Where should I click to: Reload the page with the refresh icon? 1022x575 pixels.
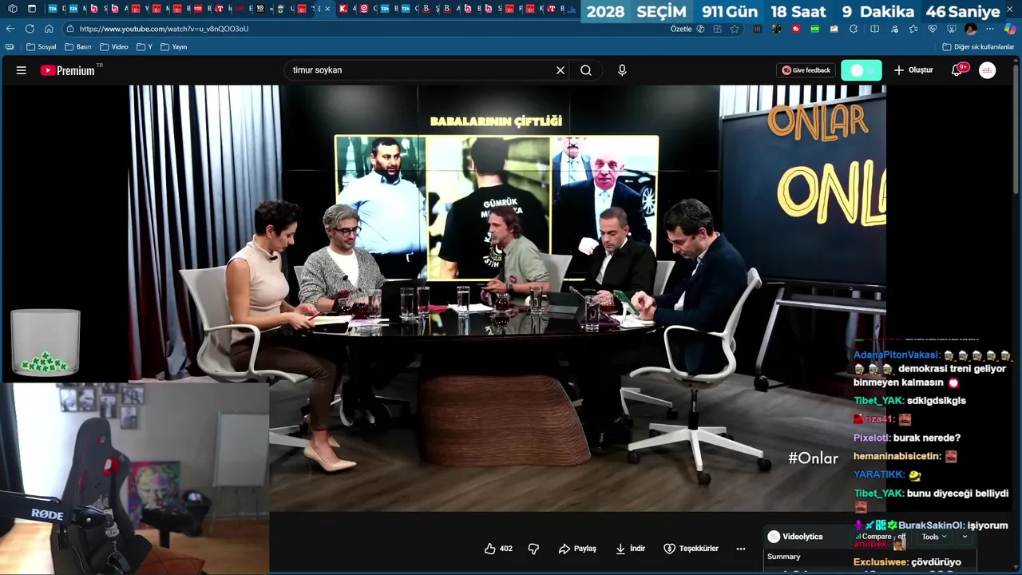pos(30,29)
